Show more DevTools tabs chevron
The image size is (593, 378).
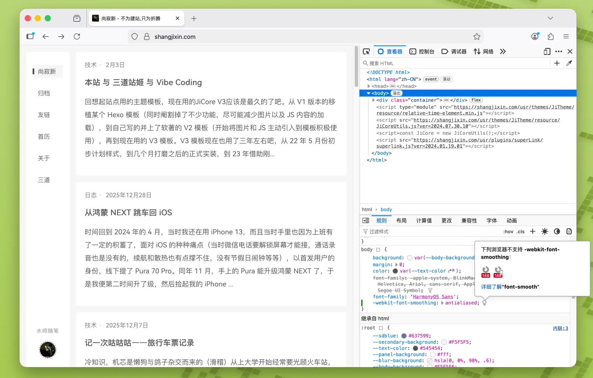503,51
